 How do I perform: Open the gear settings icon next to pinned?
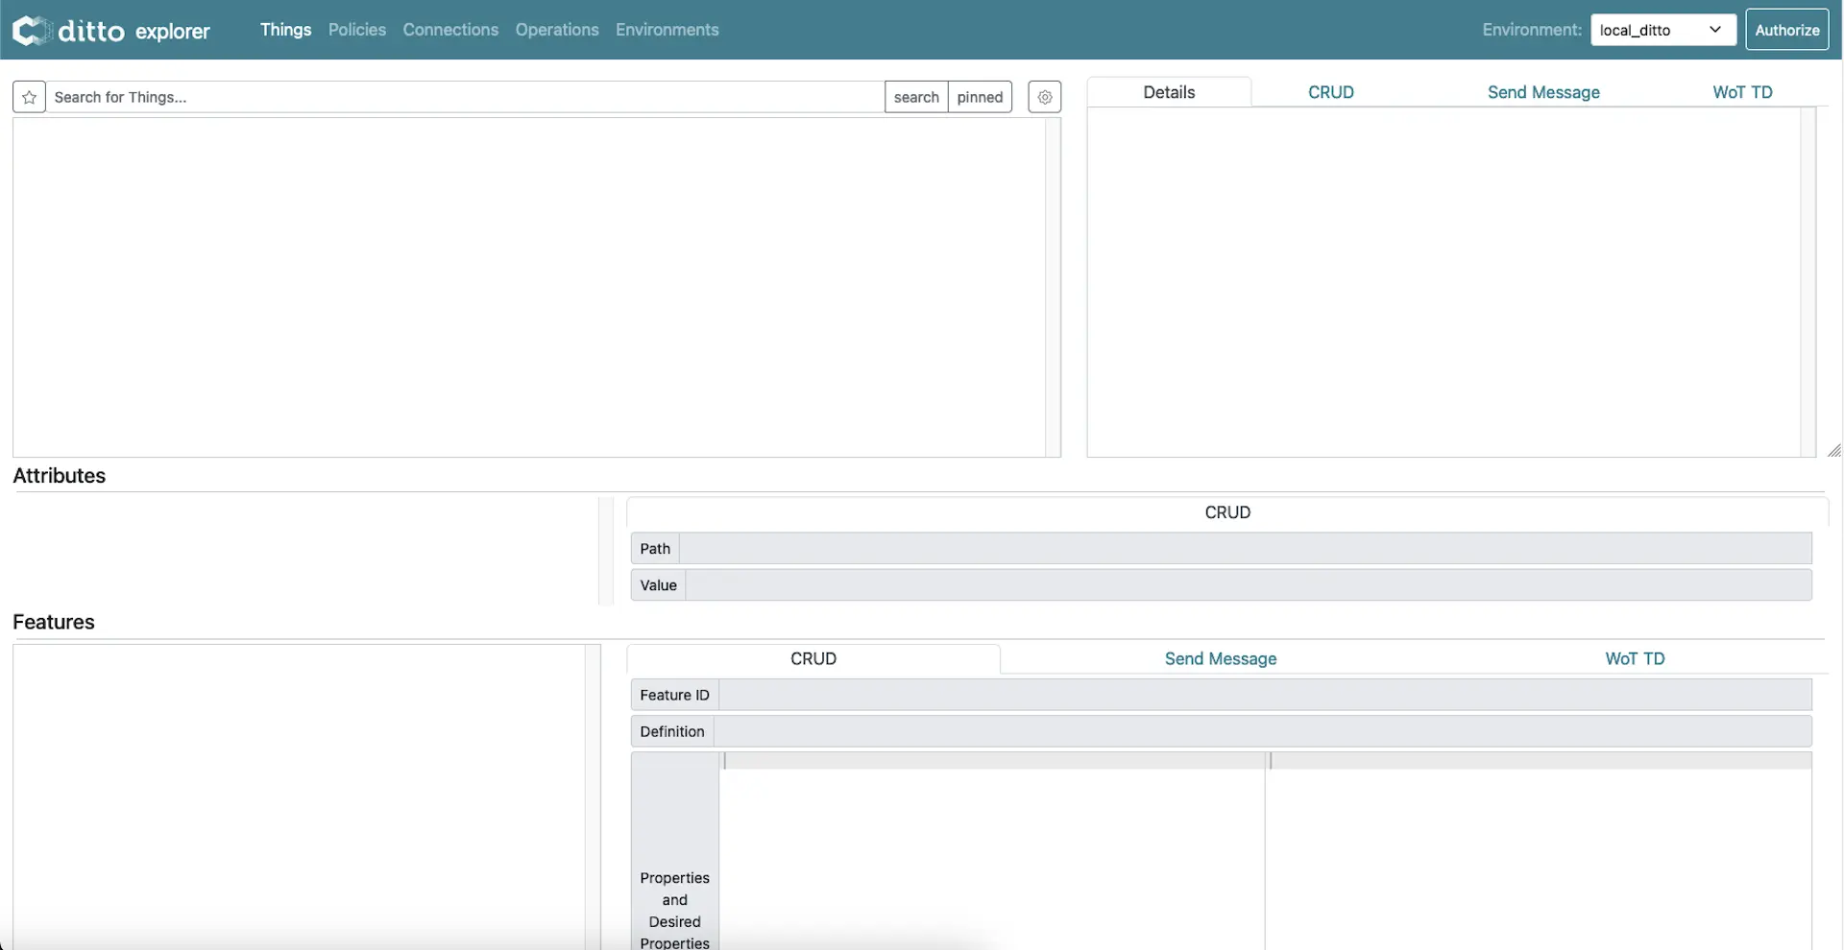click(x=1045, y=97)
